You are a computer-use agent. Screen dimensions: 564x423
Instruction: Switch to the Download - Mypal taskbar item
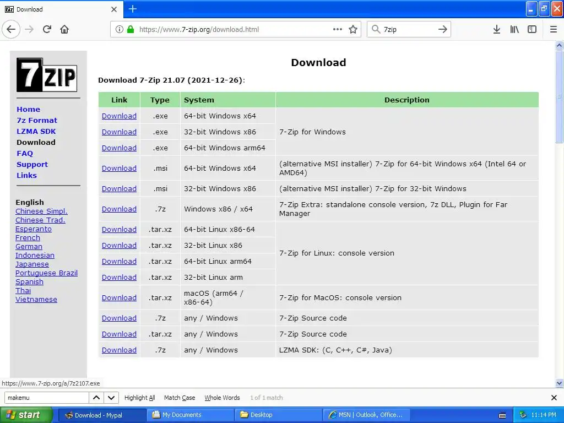point(102,415)
